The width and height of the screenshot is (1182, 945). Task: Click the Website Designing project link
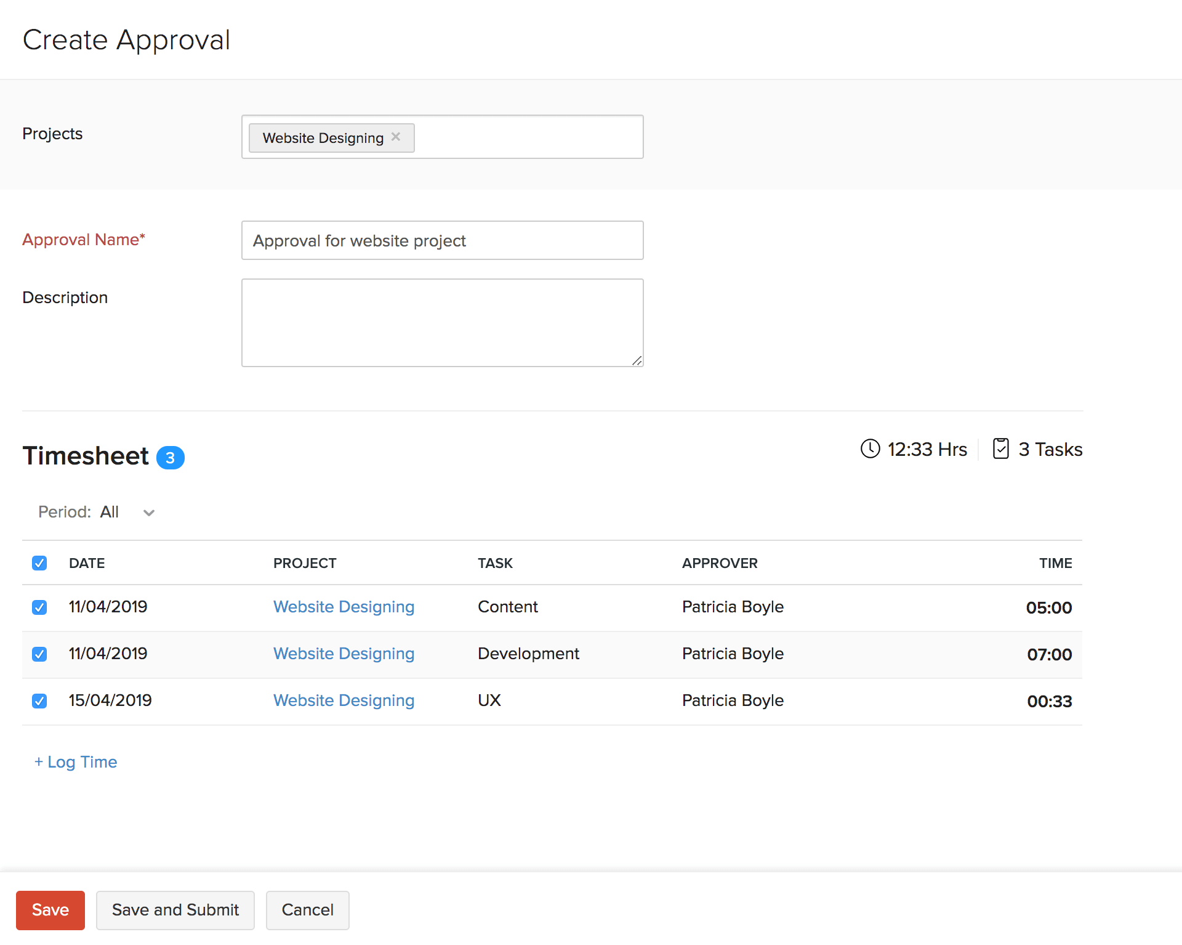344,607
